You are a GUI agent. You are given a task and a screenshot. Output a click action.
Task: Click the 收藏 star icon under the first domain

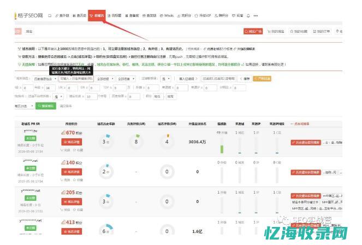point(78,149)
